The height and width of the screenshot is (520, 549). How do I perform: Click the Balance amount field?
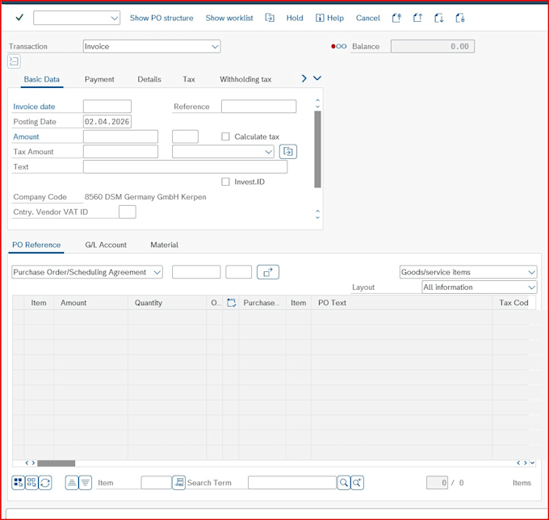433,46
